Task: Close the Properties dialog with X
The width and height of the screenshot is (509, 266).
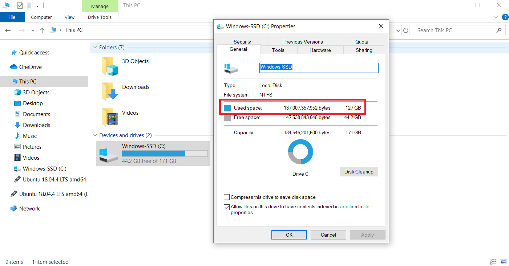Action: click(x=381, y=26)
